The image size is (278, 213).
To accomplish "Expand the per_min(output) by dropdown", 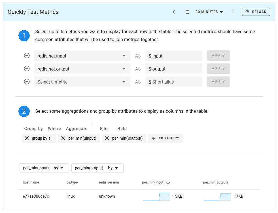I will tap(97, 168).
